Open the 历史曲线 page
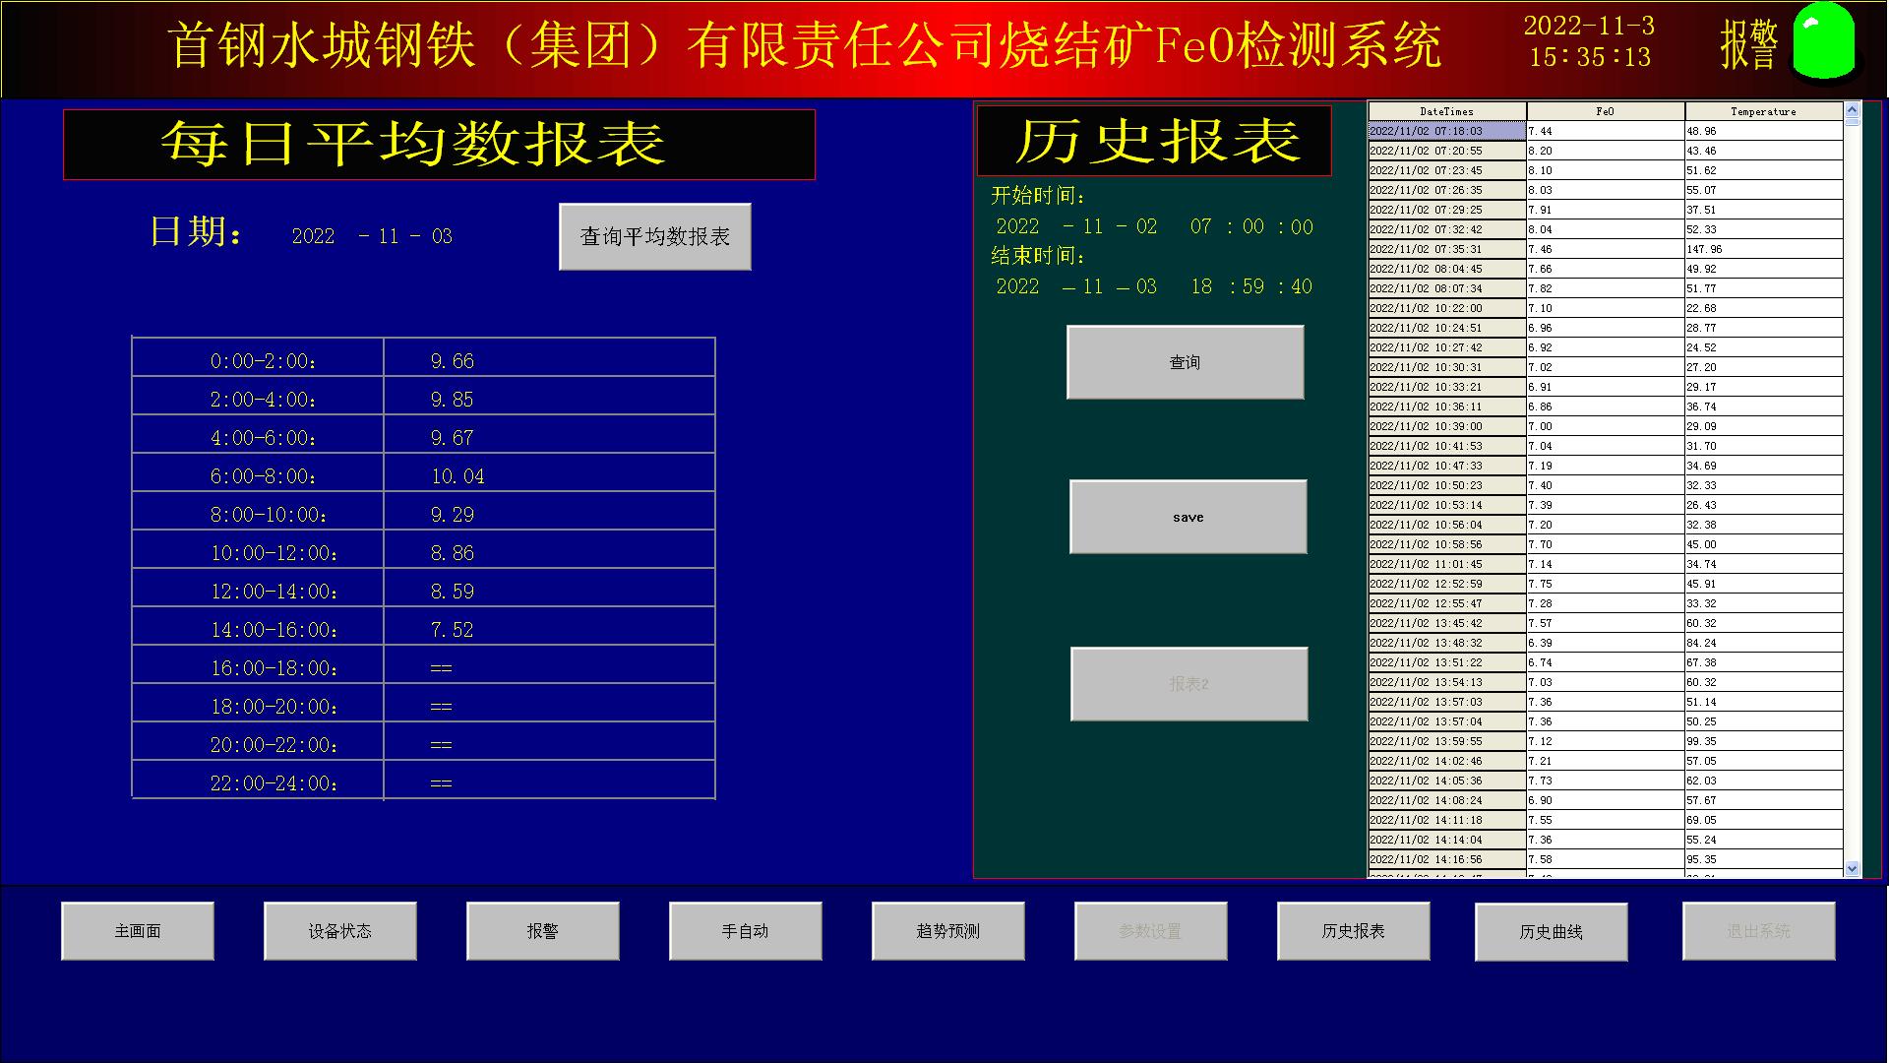 (1552, 932)
